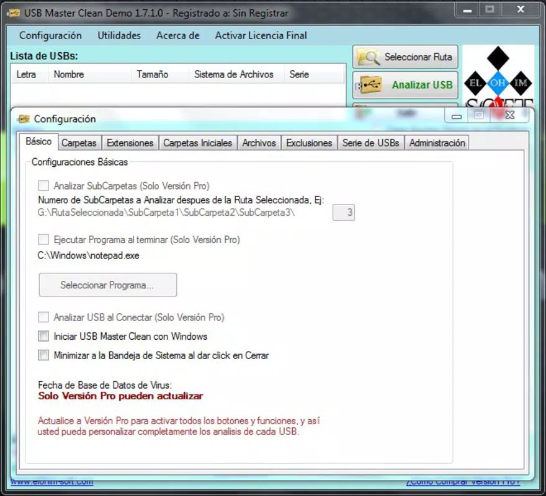Viewport: 546px width, 496px height.
Task: Click Activar Licencia Final menu item
Action: point(261,35)
